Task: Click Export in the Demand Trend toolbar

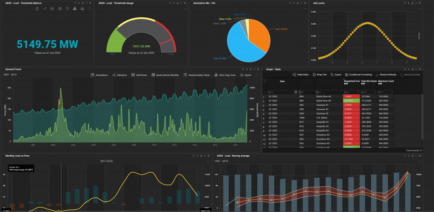Action: (x=246, y=75)
